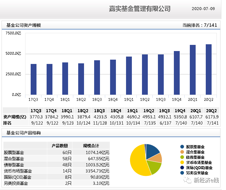Image resolution: width=226 pixels, height=190 pixels.
Task: Click the 排名 row label
Action: [x=7, y=123]
